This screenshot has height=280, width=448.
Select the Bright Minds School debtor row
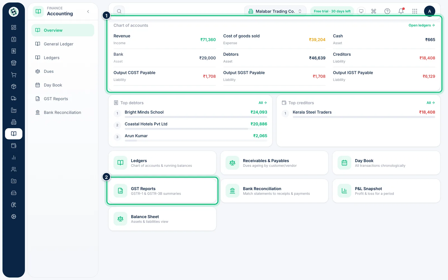click(x=190, y=113)
